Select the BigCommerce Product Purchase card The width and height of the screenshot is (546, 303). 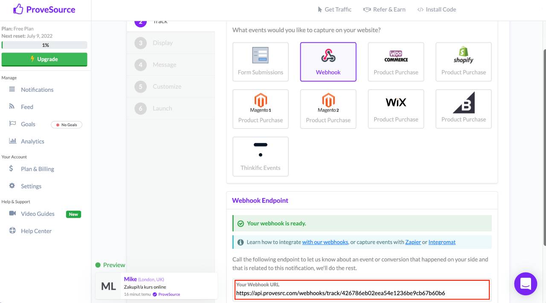463,109
